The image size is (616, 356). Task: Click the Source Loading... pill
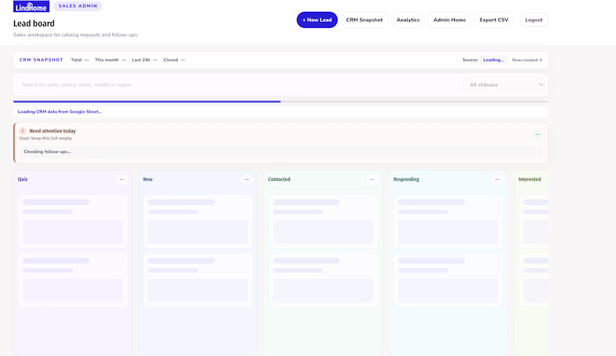[x=493, y=60]
